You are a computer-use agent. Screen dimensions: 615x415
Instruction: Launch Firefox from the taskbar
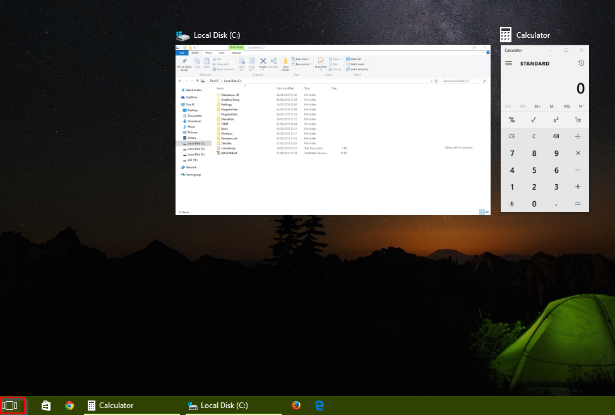point(296,405)
